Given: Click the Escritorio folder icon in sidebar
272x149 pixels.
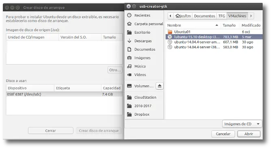Looking at the screenshot, I should coord(129,32).
